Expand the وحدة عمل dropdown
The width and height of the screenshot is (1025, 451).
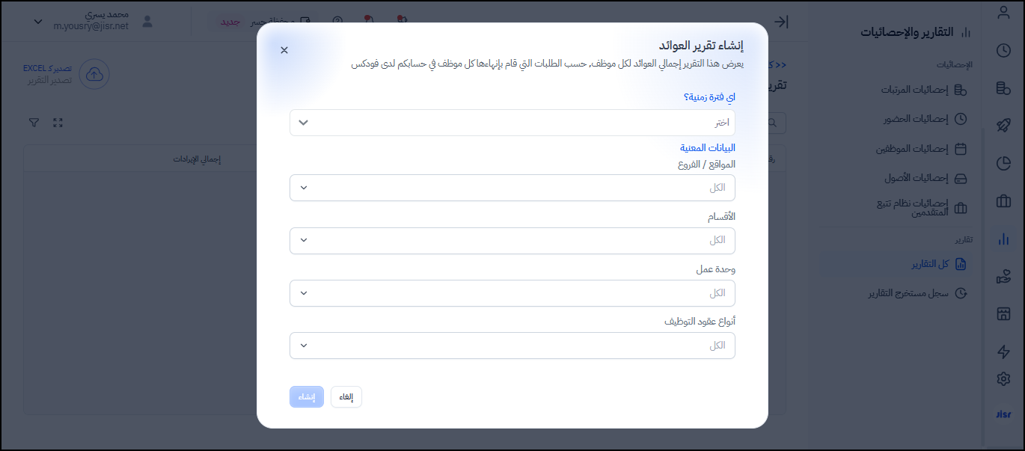(512, 293)
